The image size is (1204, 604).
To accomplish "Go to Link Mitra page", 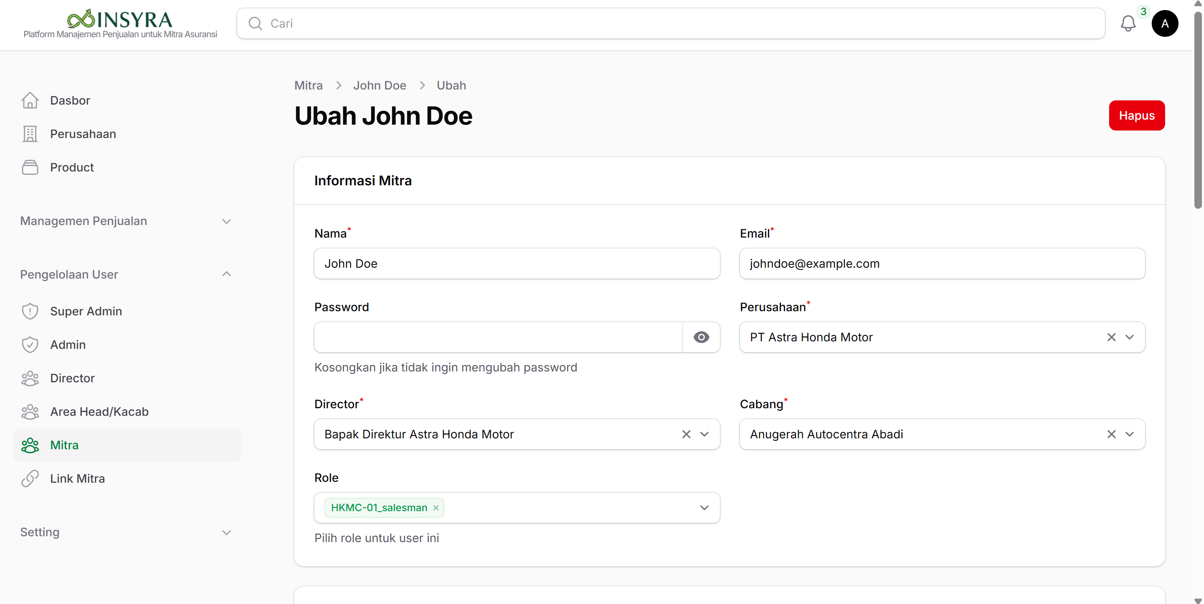I will pyautogui.click(x=127, y=479).
